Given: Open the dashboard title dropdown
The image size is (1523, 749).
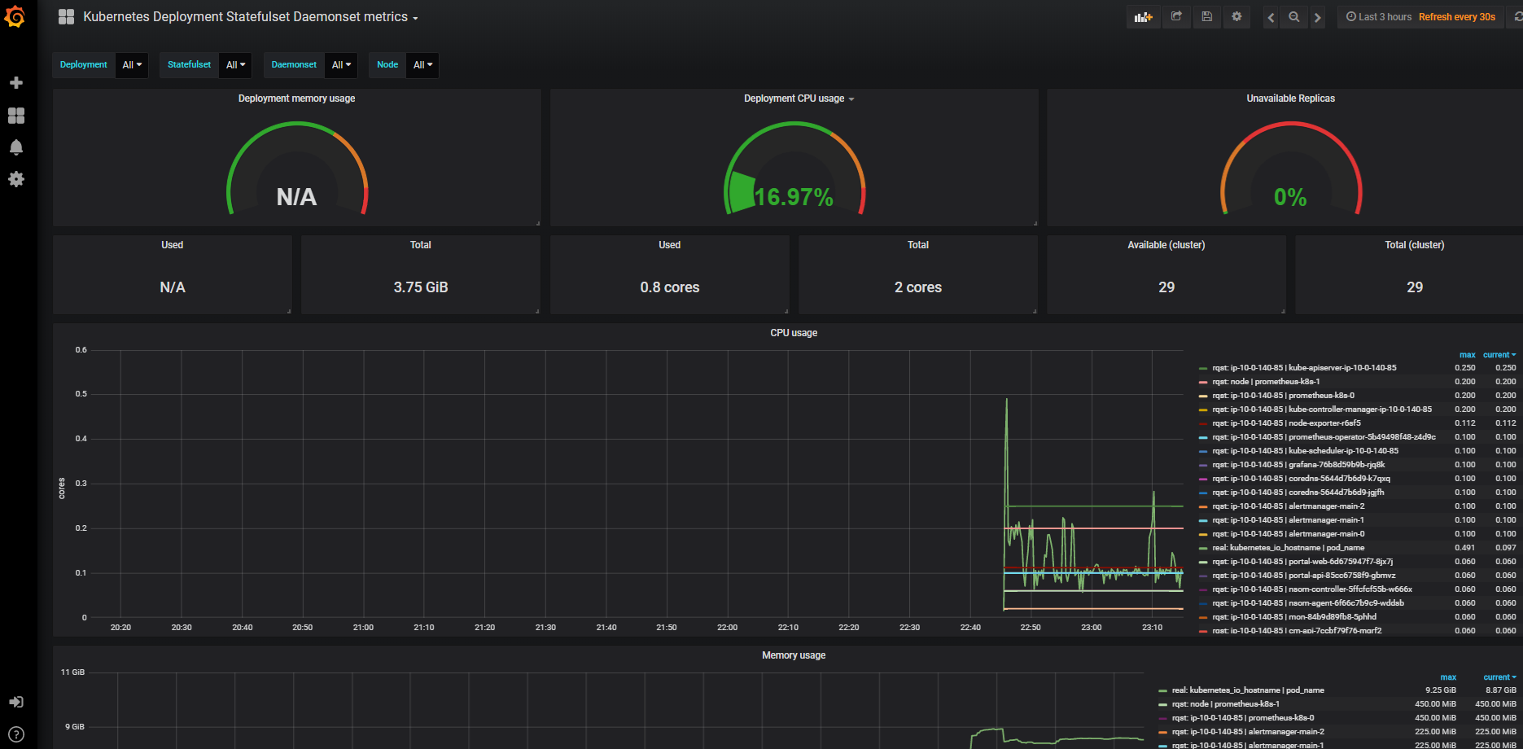Looking at the screenshot, I should (251, 17).
